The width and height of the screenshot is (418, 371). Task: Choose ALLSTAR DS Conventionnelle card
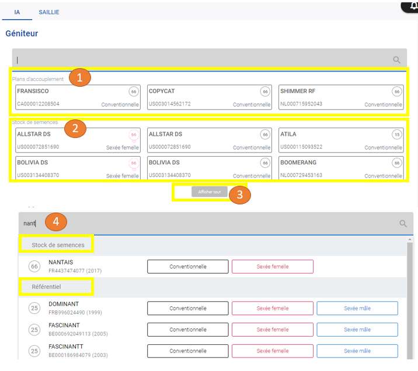(x=210, y=140)
